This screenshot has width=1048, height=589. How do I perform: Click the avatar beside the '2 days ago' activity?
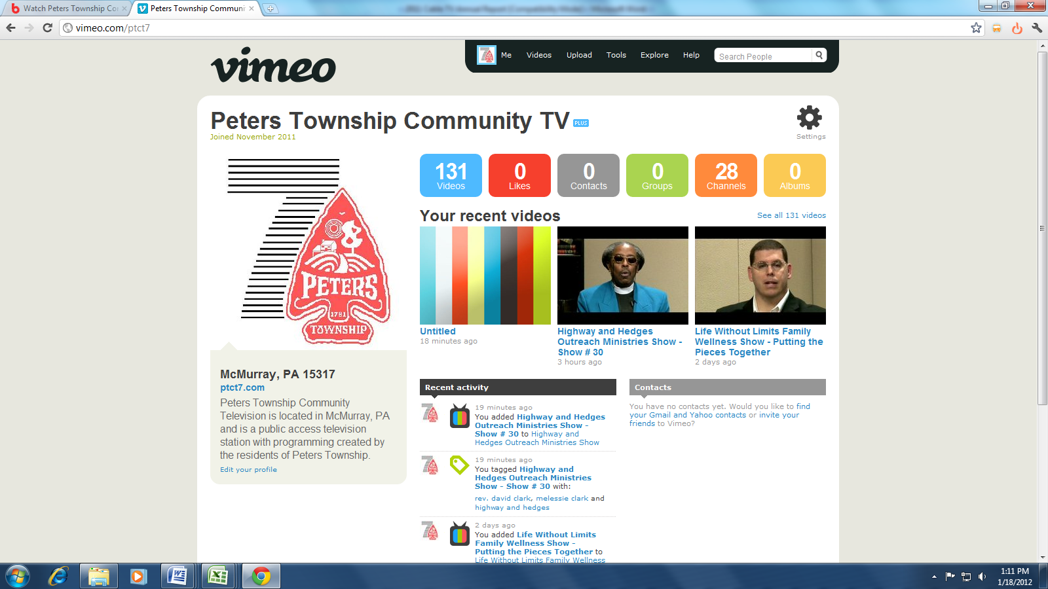430,531
